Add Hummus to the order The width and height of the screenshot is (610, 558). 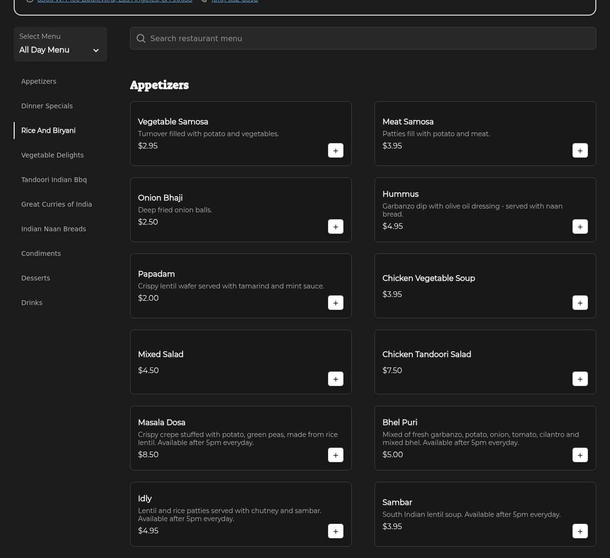click(x=580, y=227)
